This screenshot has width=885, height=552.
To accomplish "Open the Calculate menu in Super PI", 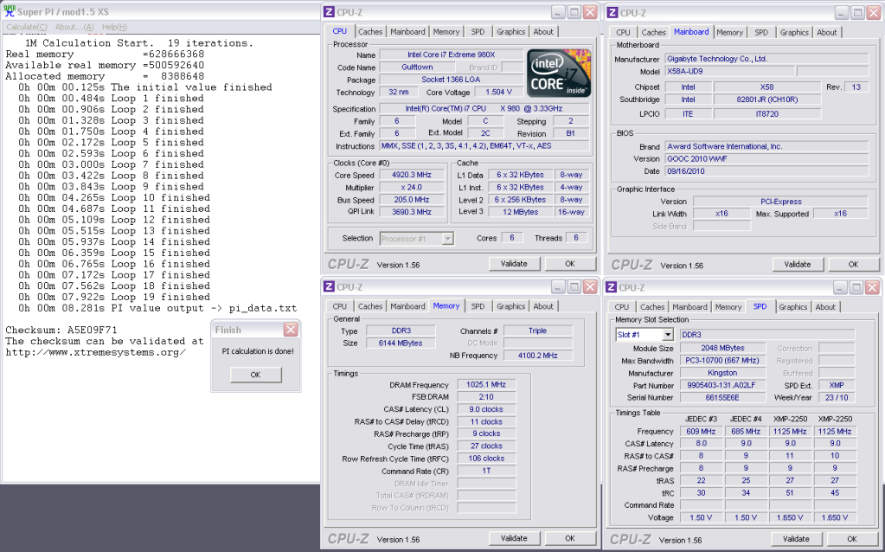I will 26,27.
